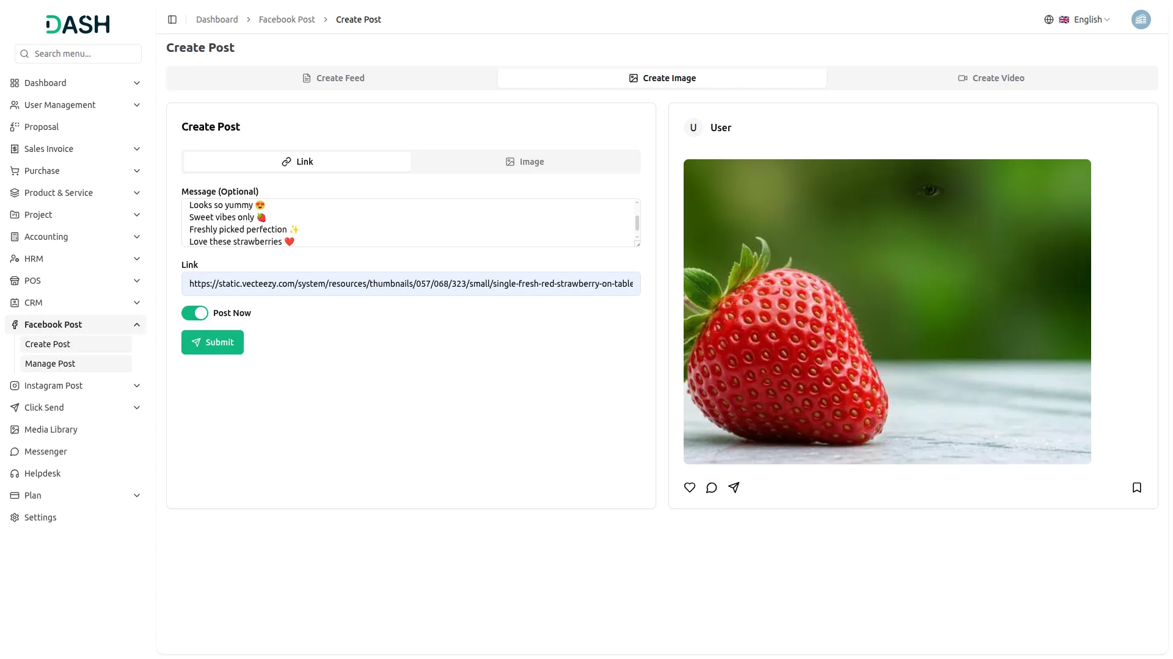The width and height of the screenshot is (1173, 659).
Task: Click the Settings gear icon
Action: [x=15, y=517]
